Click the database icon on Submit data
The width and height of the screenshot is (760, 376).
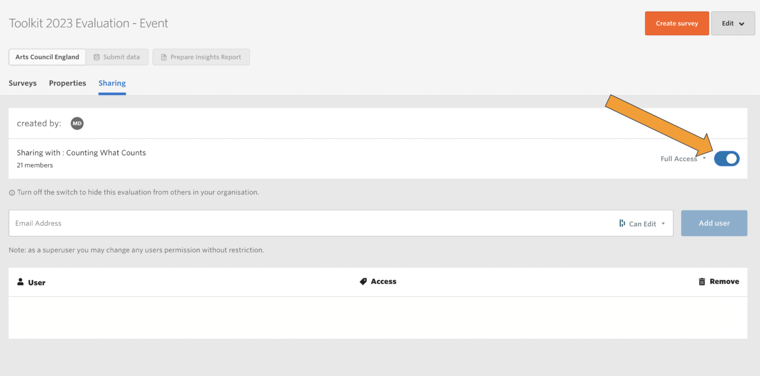click(96, 57)
